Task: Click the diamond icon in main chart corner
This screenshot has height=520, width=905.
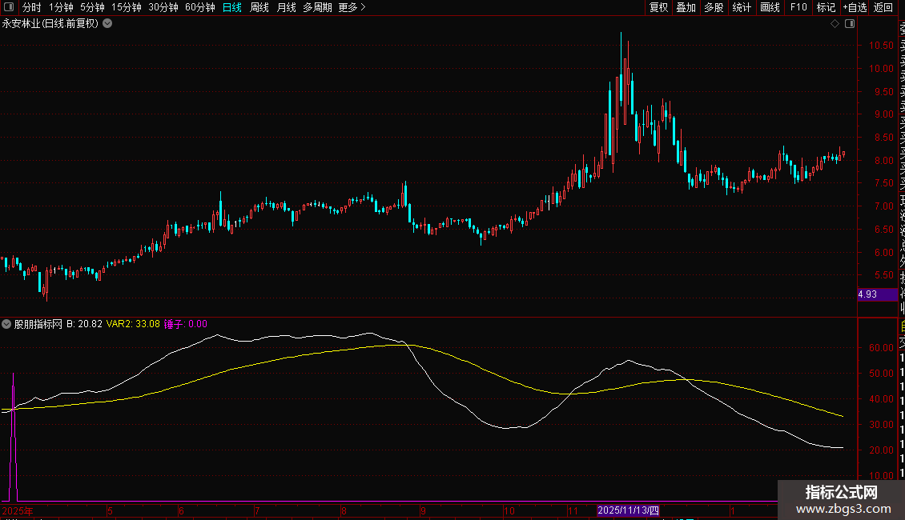Action: pos(835,24)
